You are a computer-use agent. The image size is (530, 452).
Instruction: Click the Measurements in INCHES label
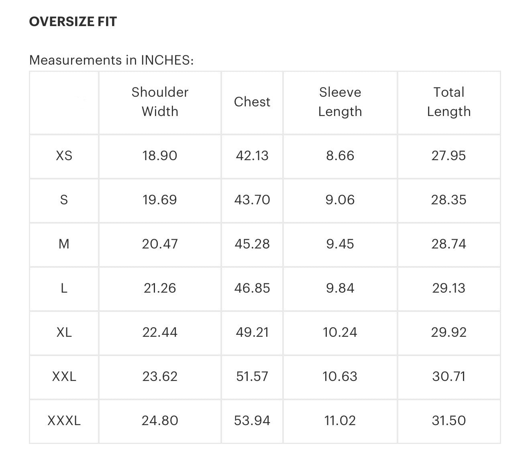coord(111,60)
